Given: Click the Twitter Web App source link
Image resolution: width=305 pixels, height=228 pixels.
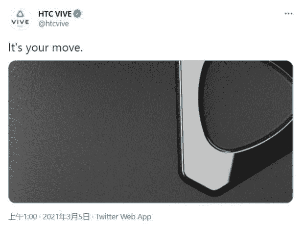Looking at the screenshot, I should pyautogui.click(x=123, y=217).
